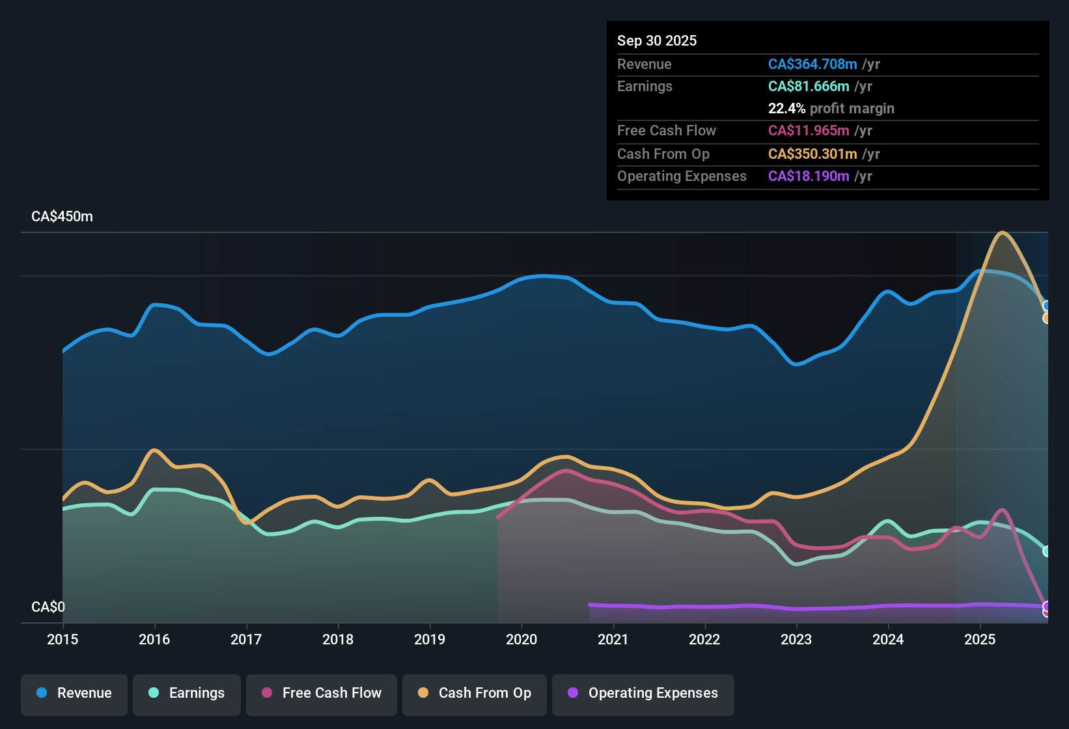
Task: Click the blue Revenue legend dot
Action: tap(40, 693)
